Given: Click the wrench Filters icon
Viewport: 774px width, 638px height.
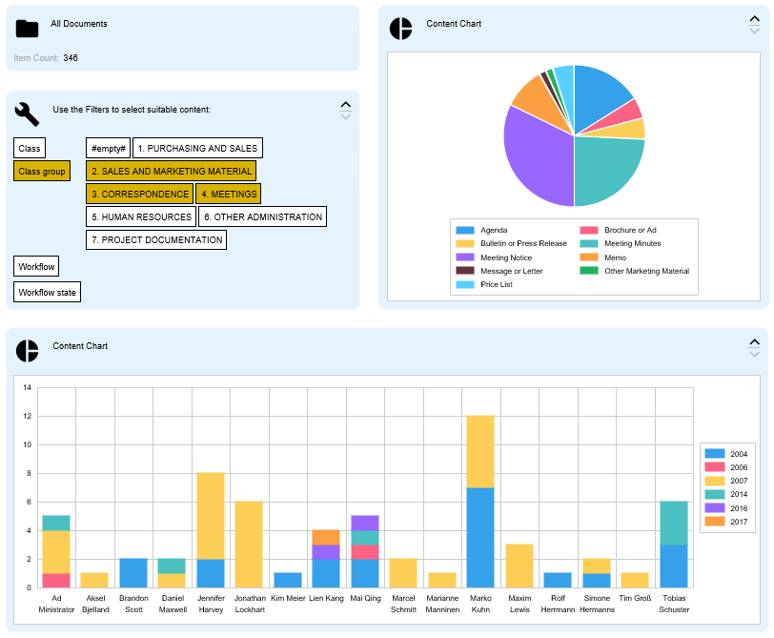Looking at the screenshot, I should pos(27,114).
